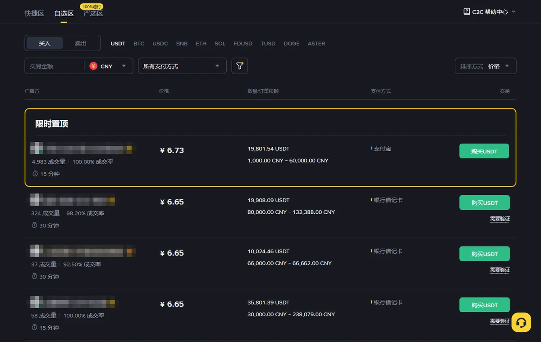541x342 pixels.
Task: Click the 1,000.00 CNY - 60,000.00 CNY limit
Action: coord(288,161)
